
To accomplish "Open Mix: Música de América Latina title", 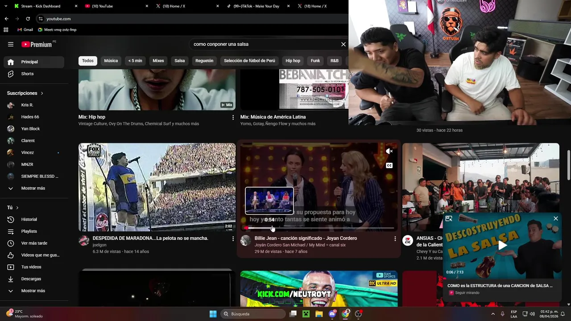I will (273, 117).
